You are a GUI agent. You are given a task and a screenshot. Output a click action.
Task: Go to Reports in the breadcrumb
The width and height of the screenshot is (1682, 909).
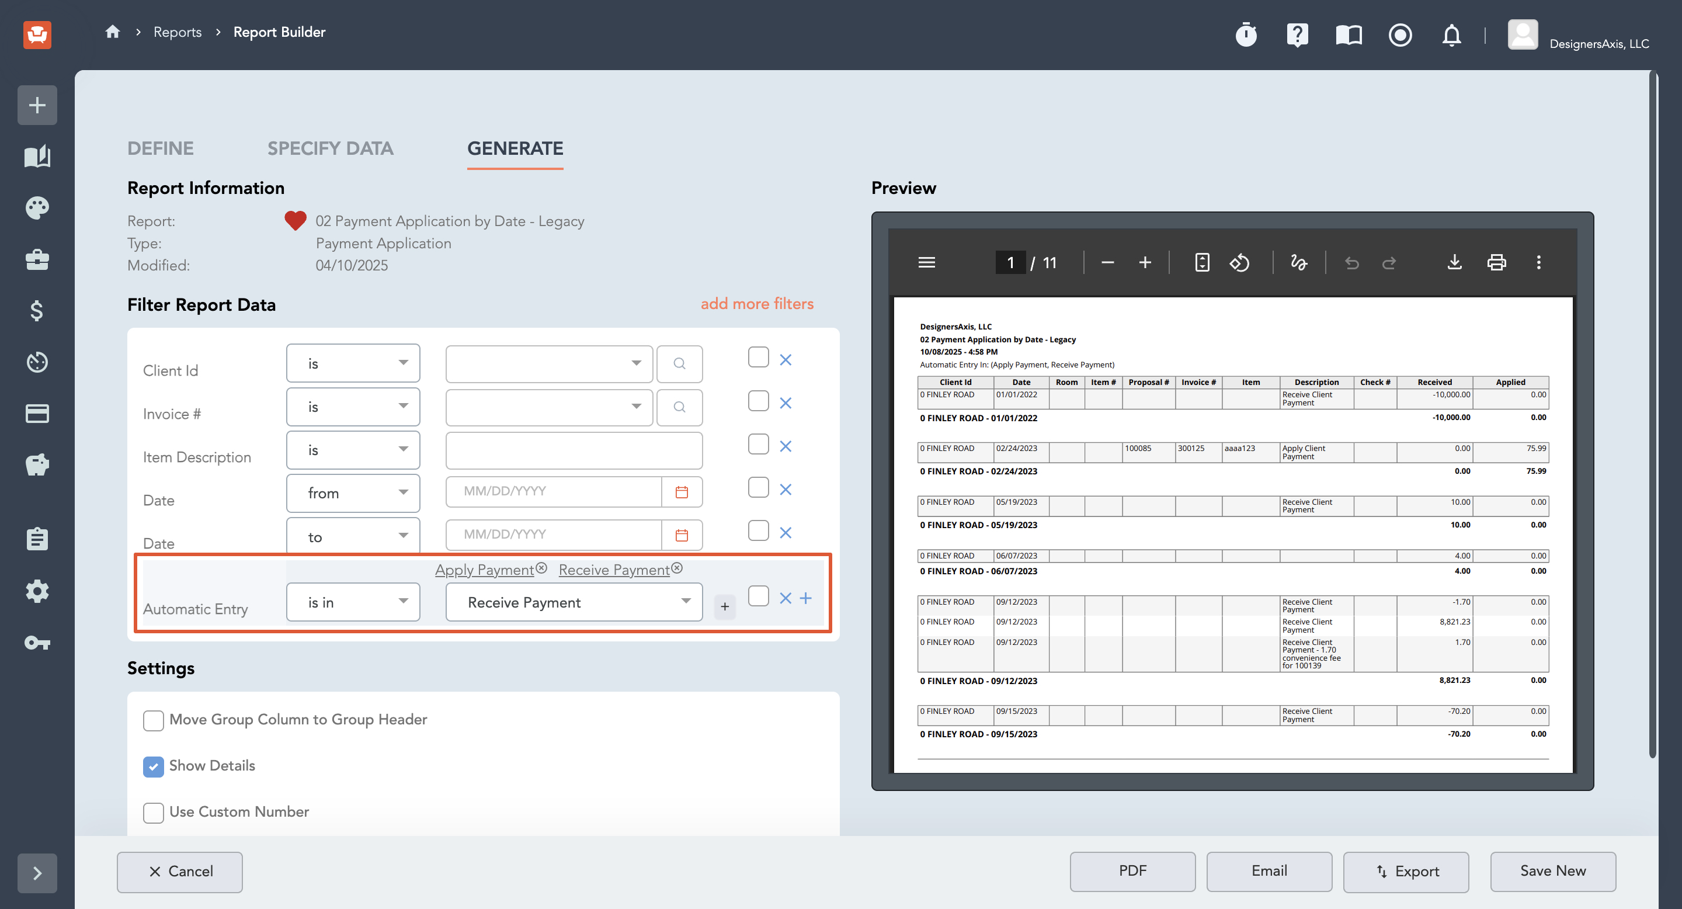pos(177,32)
